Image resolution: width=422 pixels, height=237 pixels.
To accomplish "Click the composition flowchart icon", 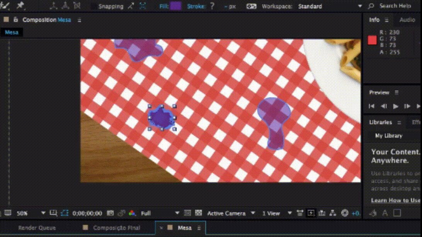I will (x=332, y=213).
